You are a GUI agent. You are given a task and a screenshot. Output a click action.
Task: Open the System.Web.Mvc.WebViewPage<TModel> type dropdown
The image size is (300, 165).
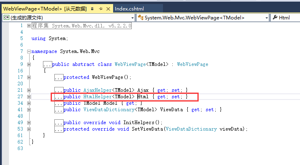(266, 18)
